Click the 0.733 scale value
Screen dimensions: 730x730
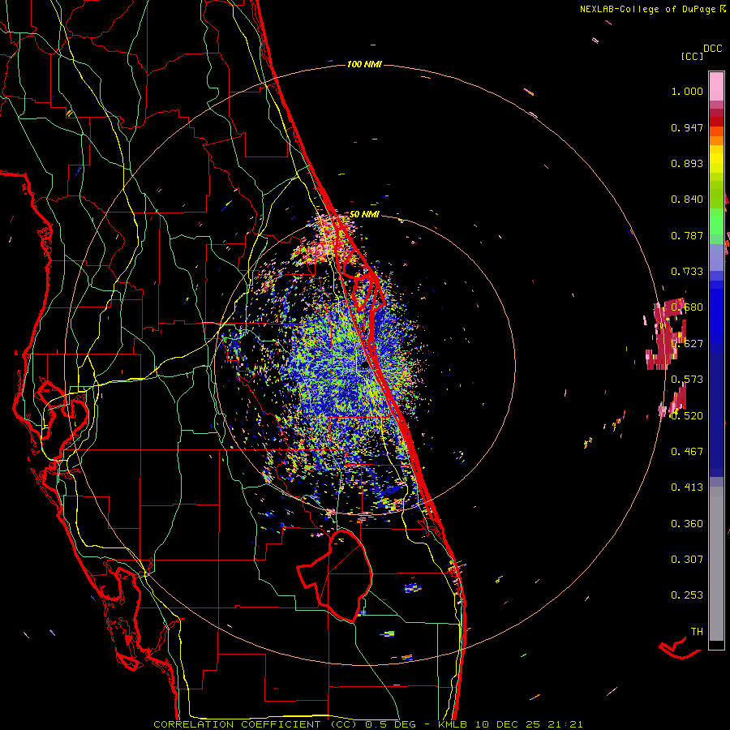tap(687, 272)
